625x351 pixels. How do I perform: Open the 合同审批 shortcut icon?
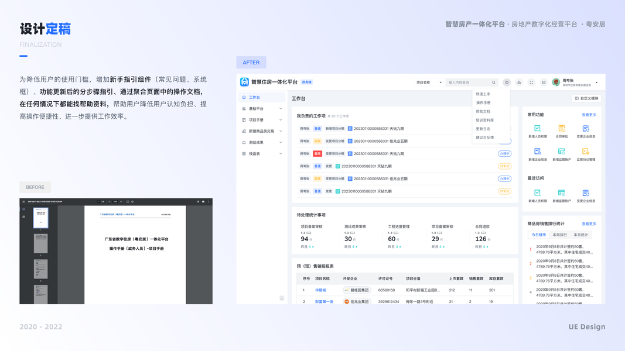pos(562,128)
